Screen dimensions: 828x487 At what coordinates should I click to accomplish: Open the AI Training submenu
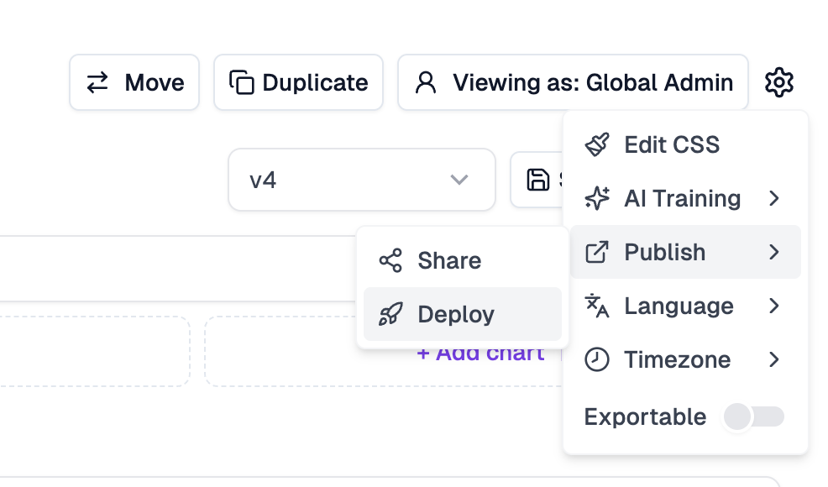coord(685,199)
